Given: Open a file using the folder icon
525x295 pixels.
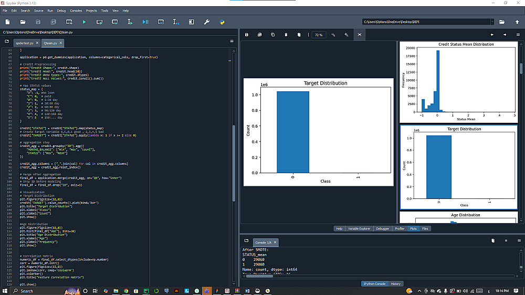Looking at the screenshot, I should [23, 22].
